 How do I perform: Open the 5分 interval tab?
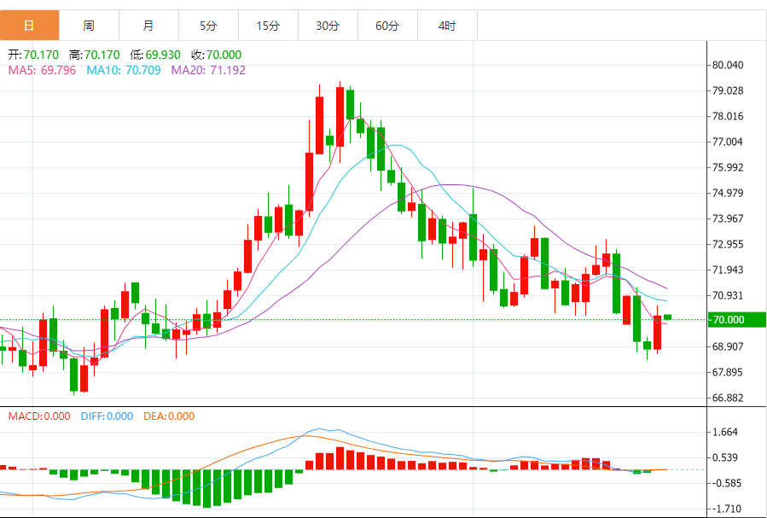click(208, 26)
